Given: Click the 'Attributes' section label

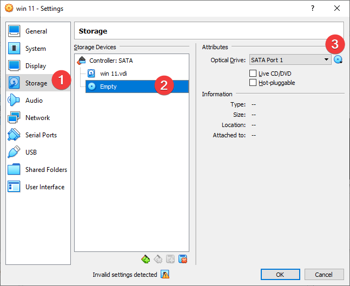Looking at the screenshot, I should tap(215, 47).
